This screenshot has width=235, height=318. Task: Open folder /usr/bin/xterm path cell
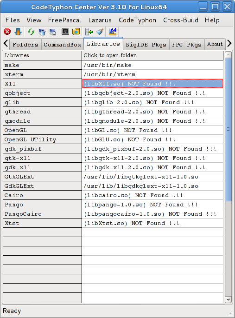click(152, 74)
